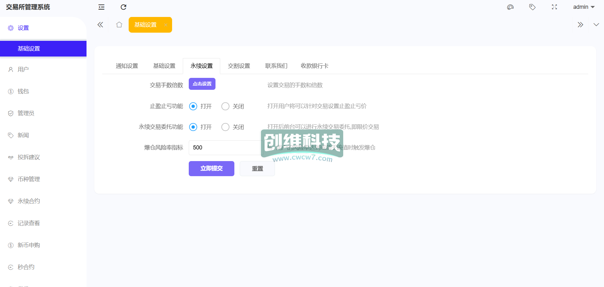Click the 立即提交 button

point(211,169)
